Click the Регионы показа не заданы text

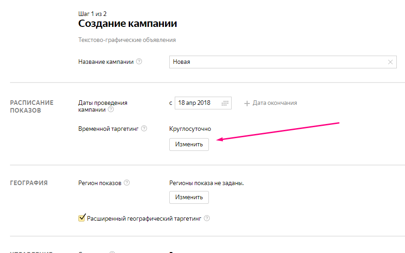point(207,183)
